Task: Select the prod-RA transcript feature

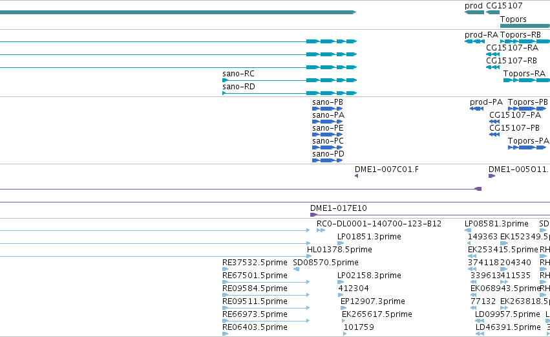Action: pyautogui.click(x=474, y=41)
